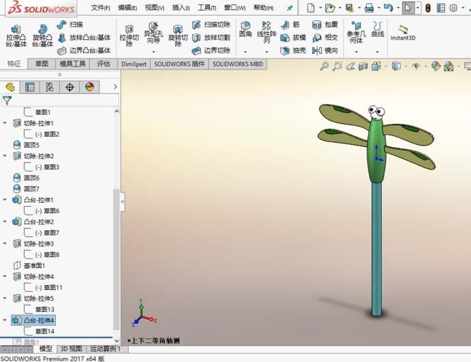
Task: Click the Rebuild traffic light icon
Action: (428, 8)
